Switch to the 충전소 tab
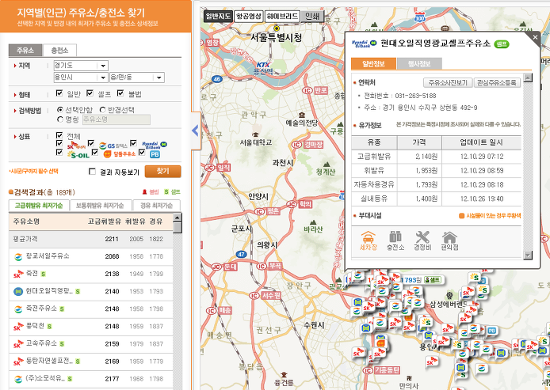The width and height of the screenshot is (550, 390). click(x=59, y=50)
